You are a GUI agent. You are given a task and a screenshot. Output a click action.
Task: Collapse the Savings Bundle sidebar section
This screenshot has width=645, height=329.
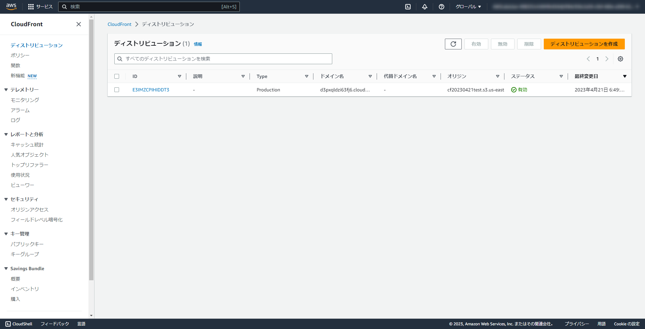5,268
